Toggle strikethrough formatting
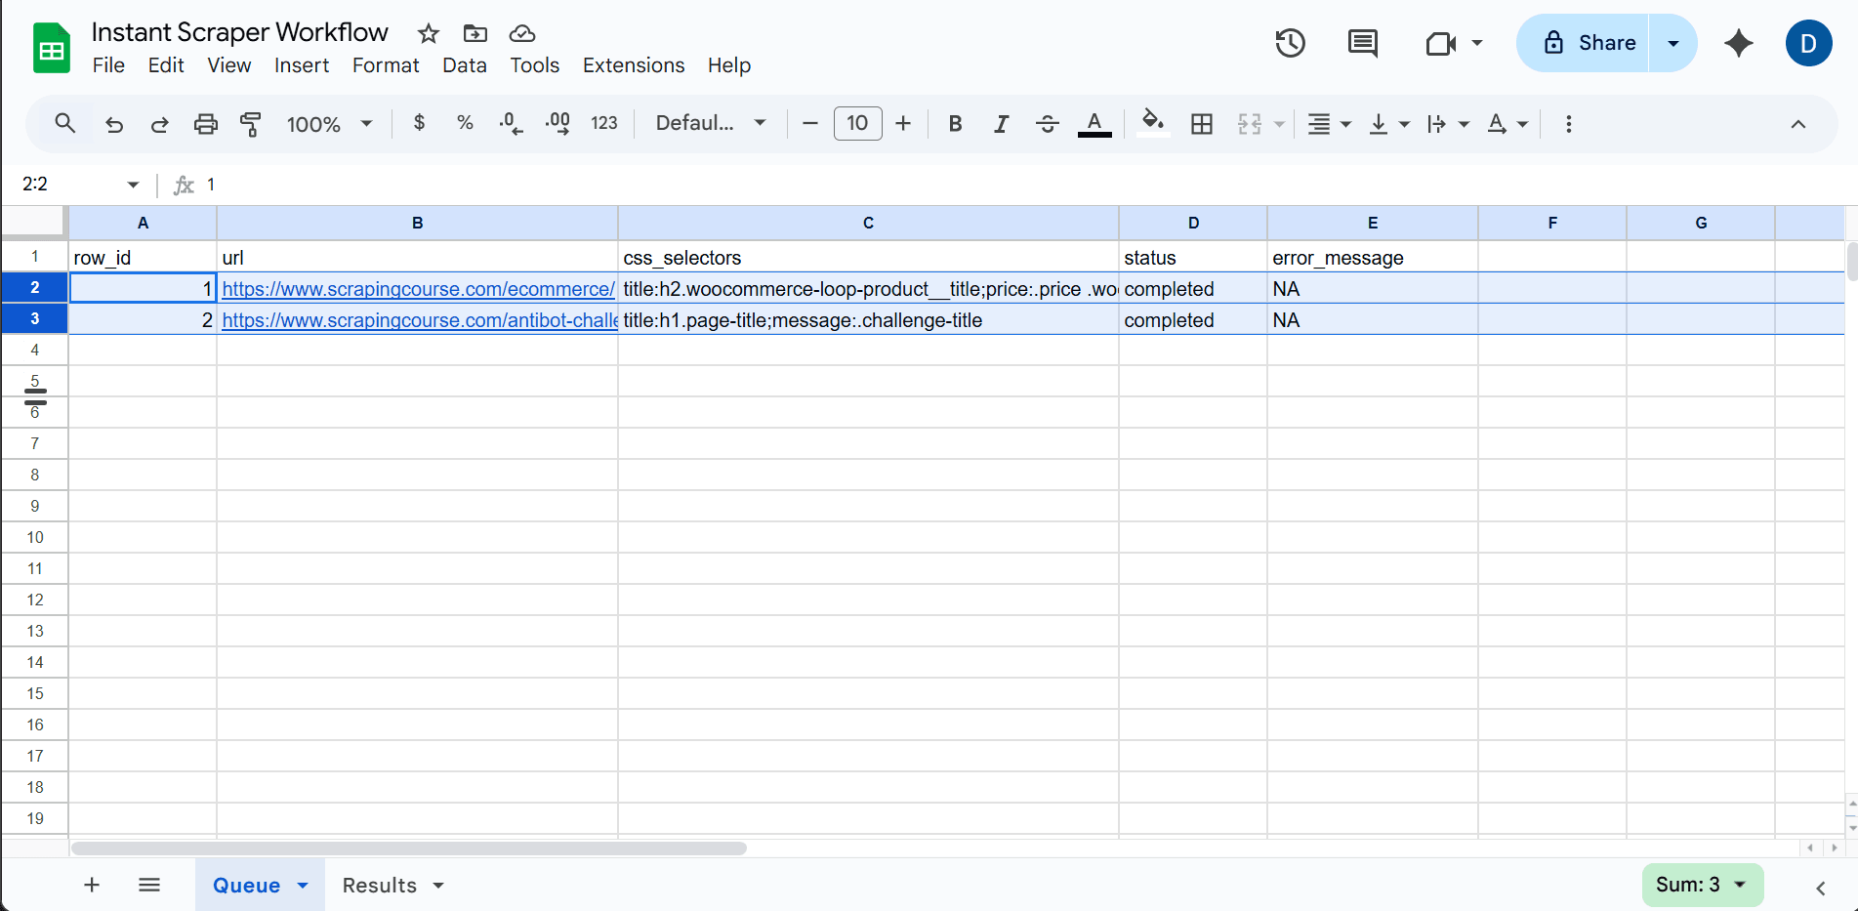 pyautogui.click(x=1047, y=124)
